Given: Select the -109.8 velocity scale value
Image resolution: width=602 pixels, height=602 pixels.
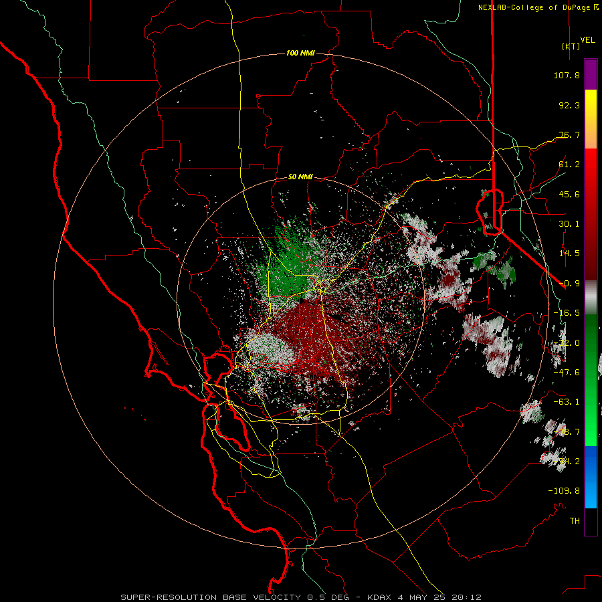Looking at the screenshot, I should click(x=564, y=491).
